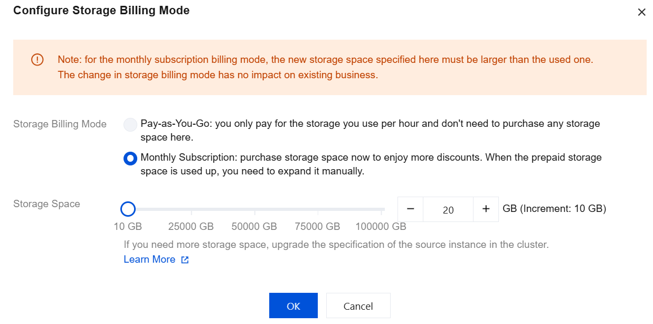This screenshot has height=324, width=653.
Task: Click the 50000 GB slider mark label
Action: 254,227
